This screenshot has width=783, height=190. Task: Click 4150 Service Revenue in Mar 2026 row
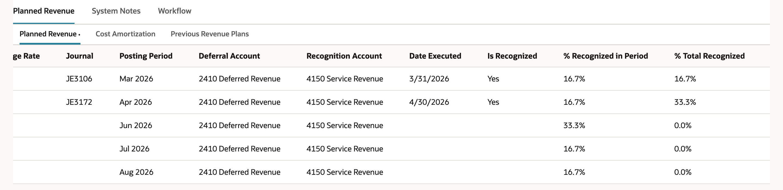(x=345, y=79)
